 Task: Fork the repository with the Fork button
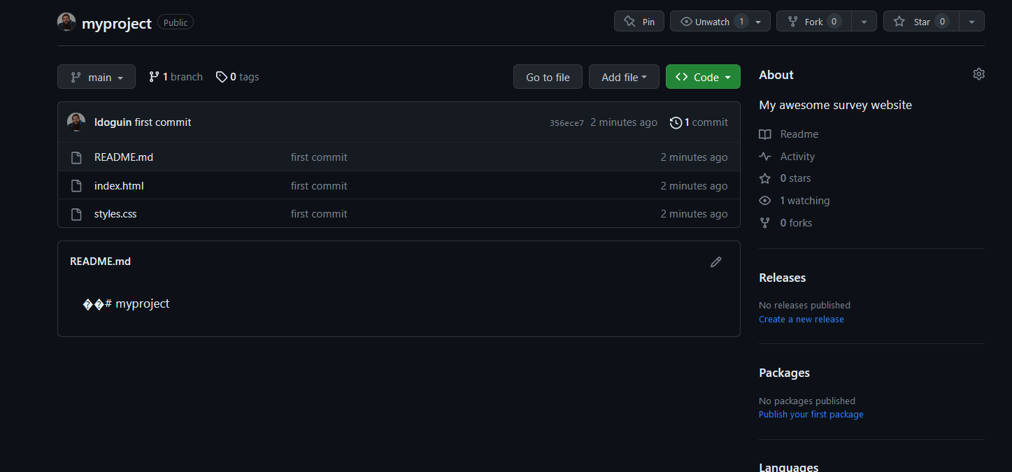[813, 21]
